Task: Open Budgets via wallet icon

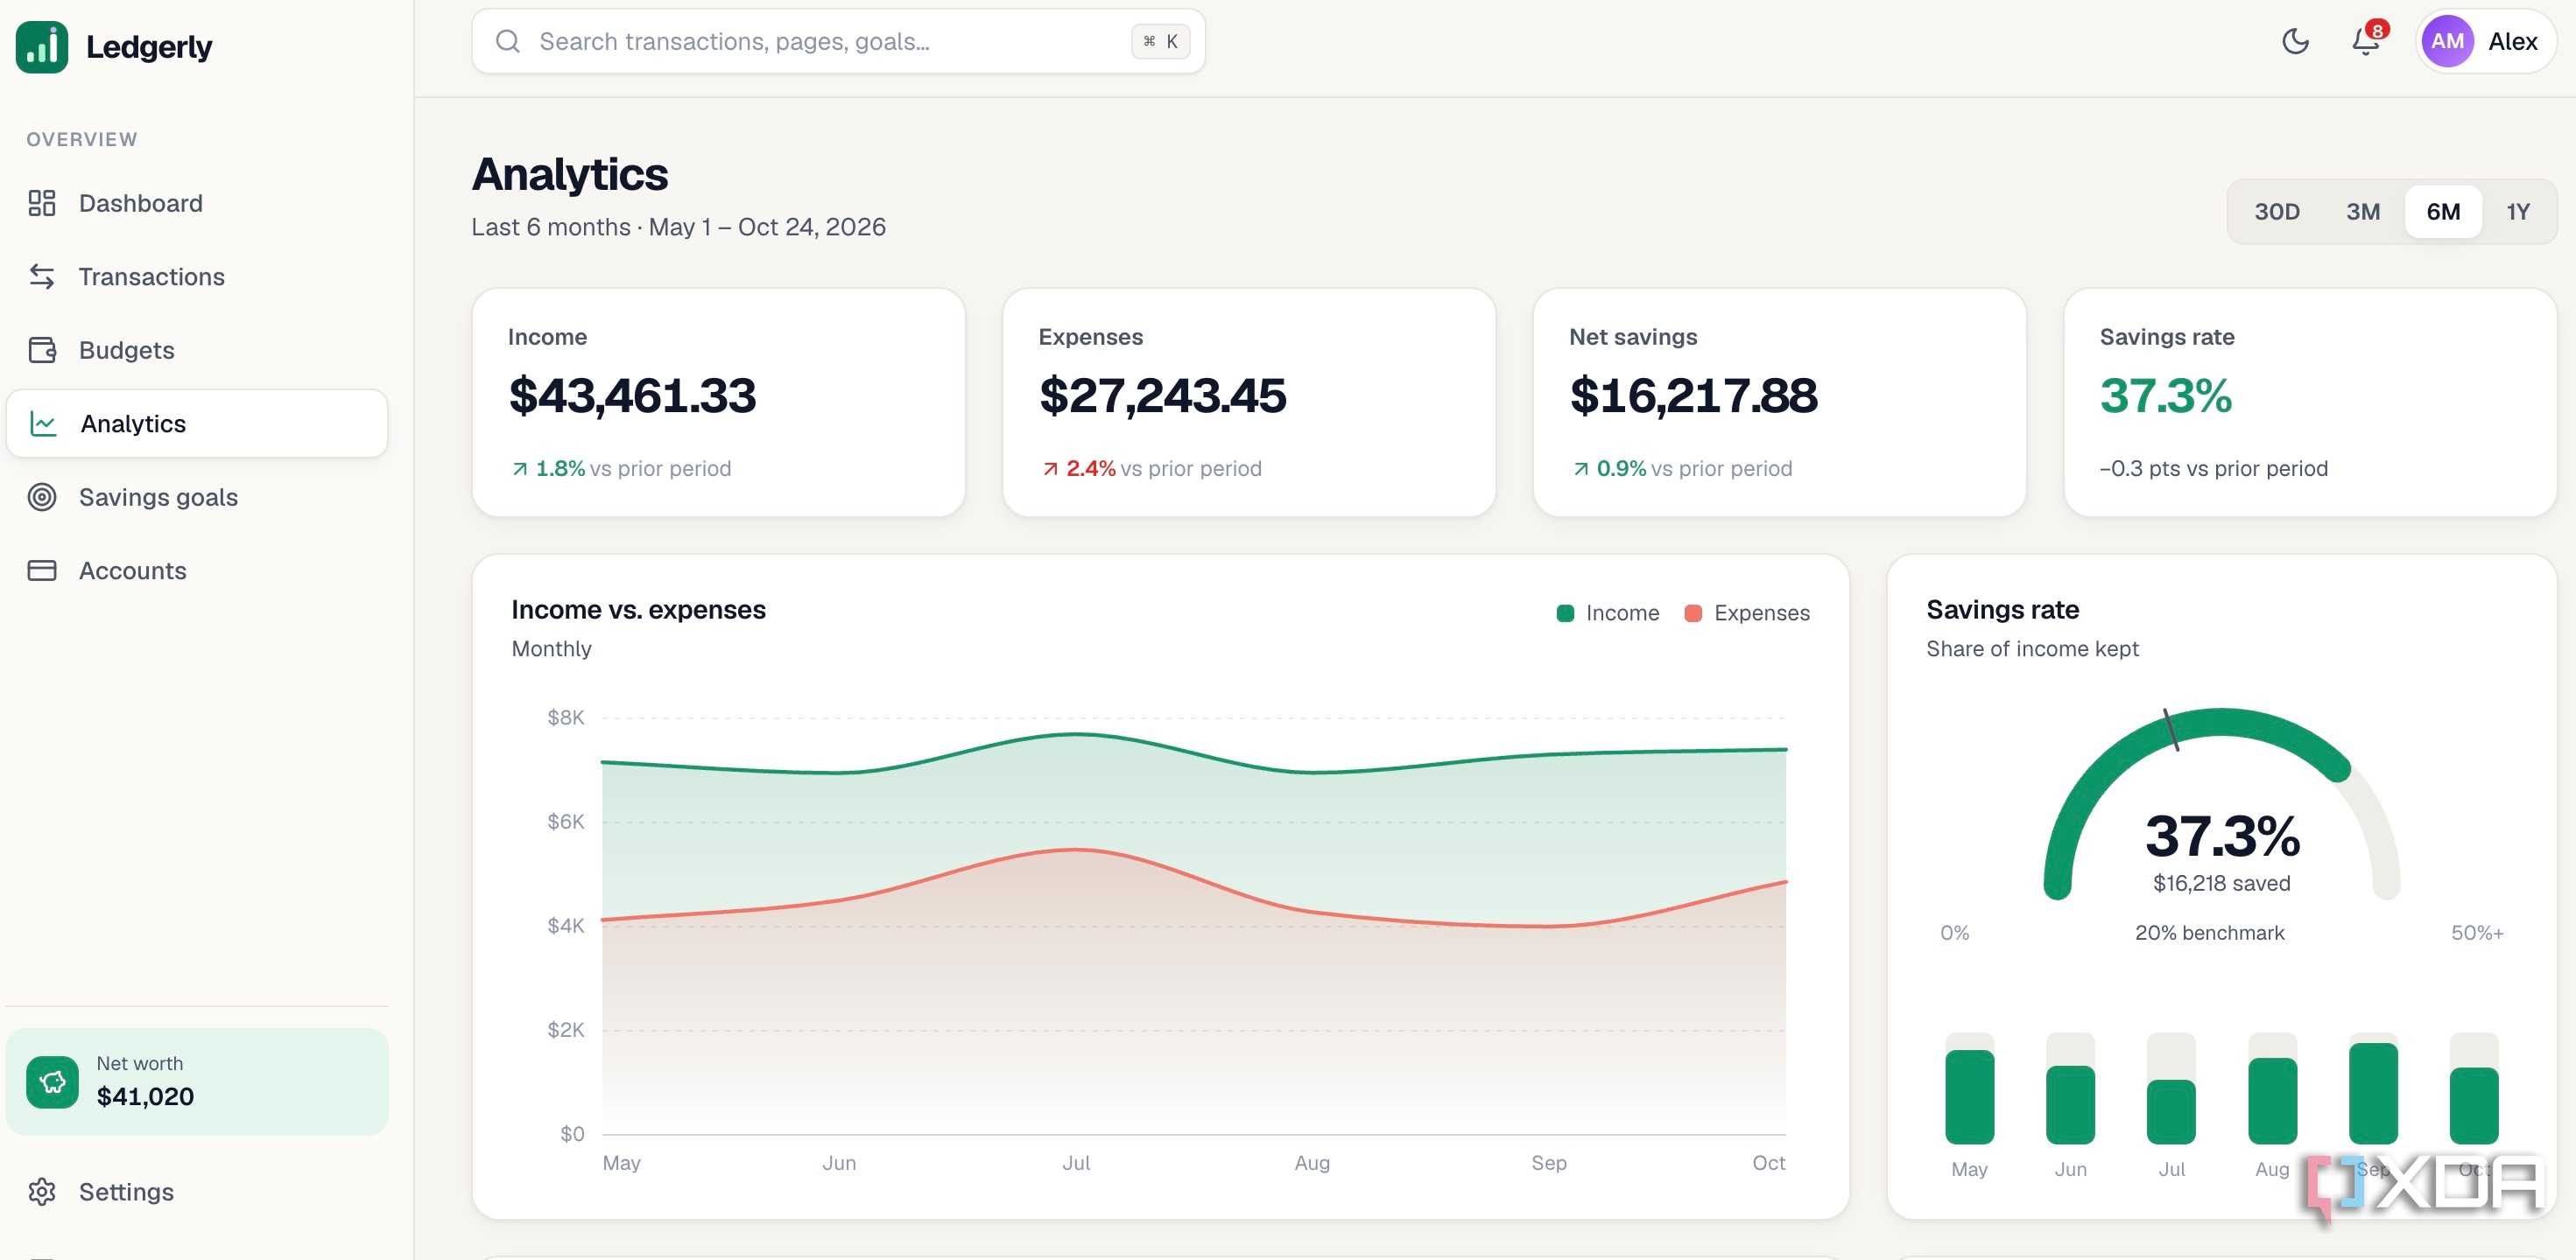Action: pyautogui.click(x=42, y=350)
